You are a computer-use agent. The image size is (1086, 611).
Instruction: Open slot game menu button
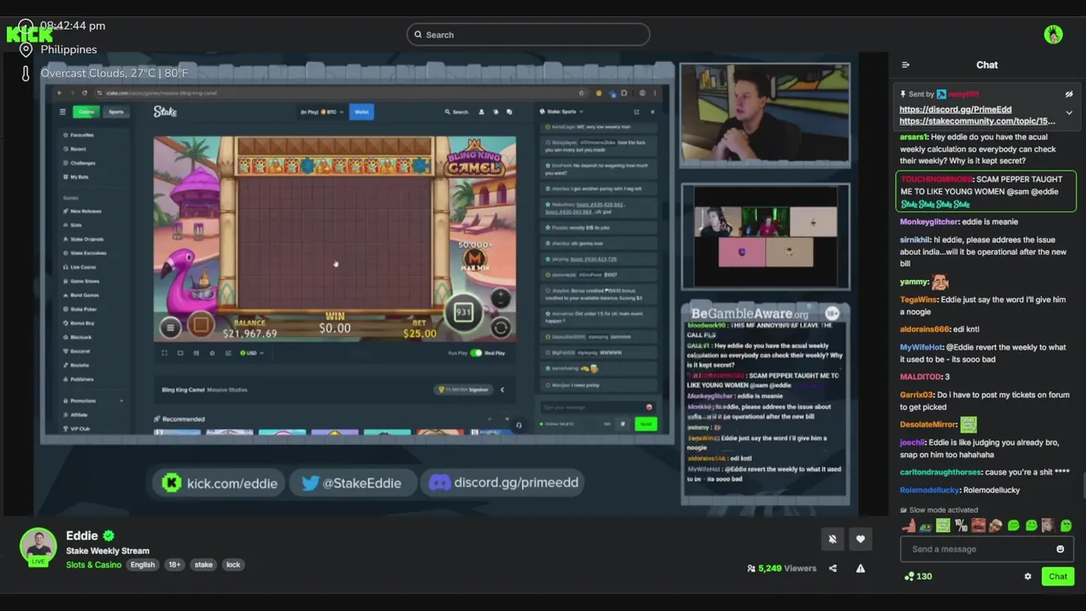171,327
